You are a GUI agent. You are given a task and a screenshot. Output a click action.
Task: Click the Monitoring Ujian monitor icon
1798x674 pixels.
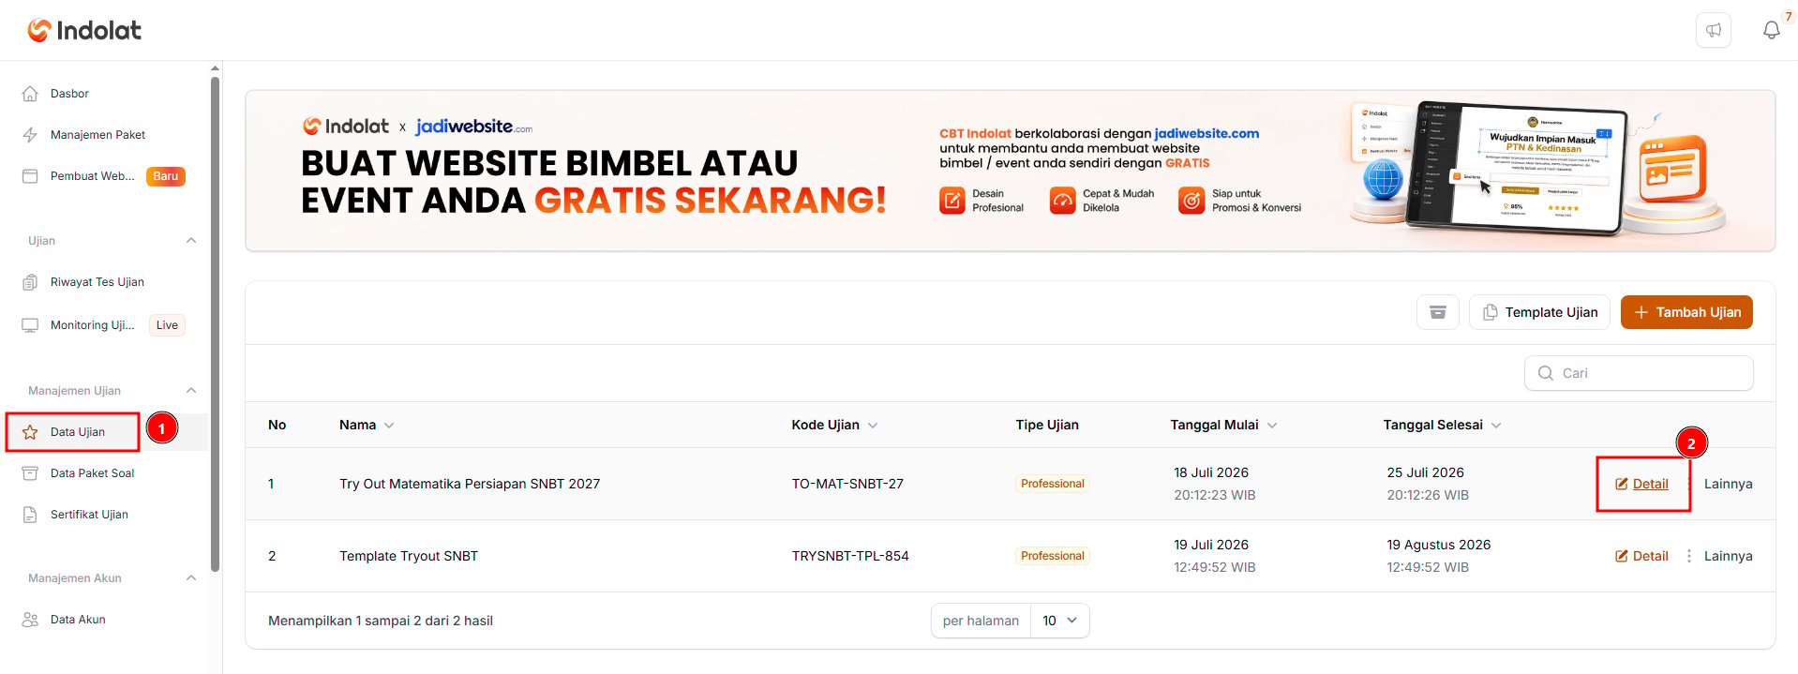pyautogui.click(x=30, y=325)
